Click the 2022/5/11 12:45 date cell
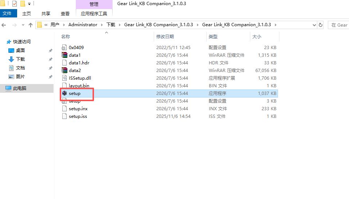The image size is (349, 199). click(173, 47)
